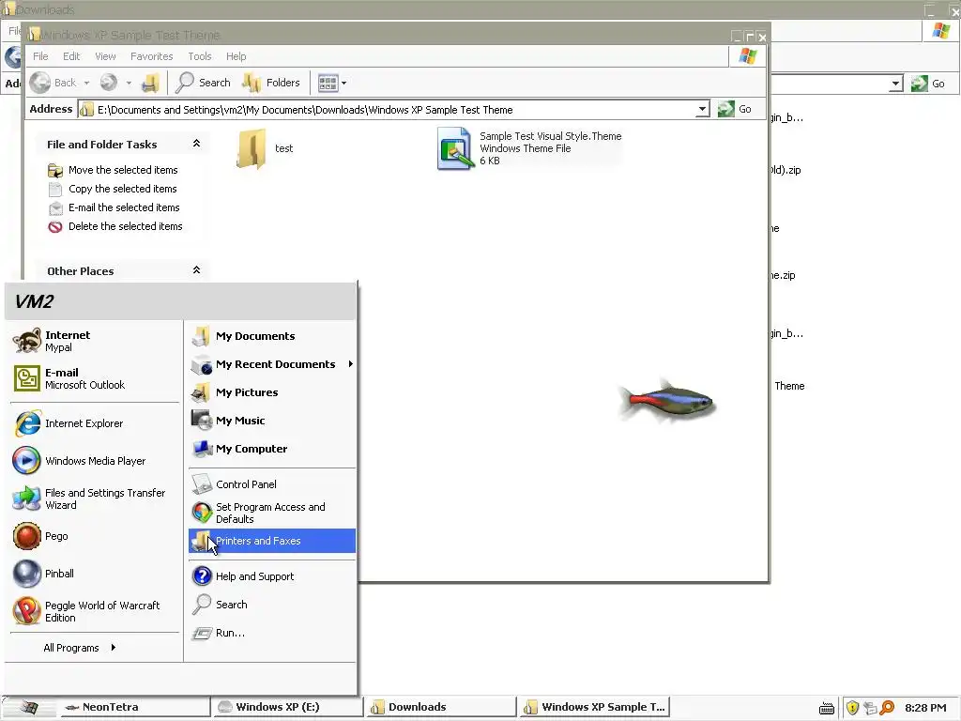The image size is (961, 721).
Task: Open My Music folder
Action: tap(271, 421)
